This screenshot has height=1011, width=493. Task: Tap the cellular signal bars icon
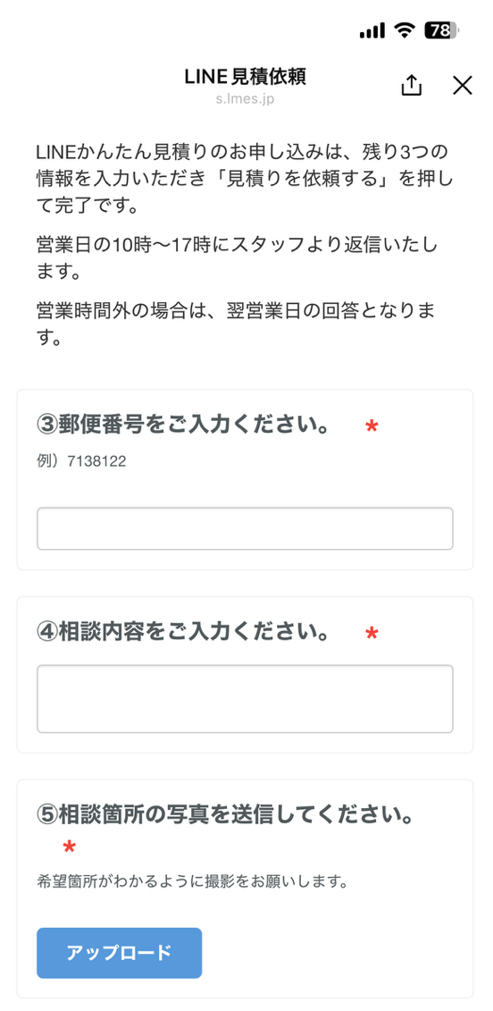tap(372, 30)
